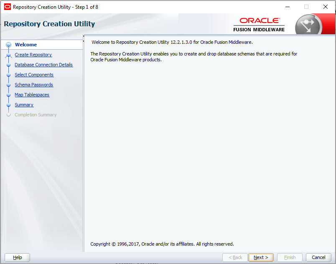Go to Map Tablespaces step
Image resolution: width=336 pixels, height=264 pixels.
(32, 95)
